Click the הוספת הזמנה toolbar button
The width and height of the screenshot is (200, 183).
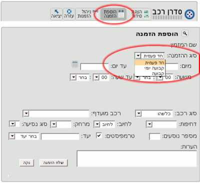113,14
